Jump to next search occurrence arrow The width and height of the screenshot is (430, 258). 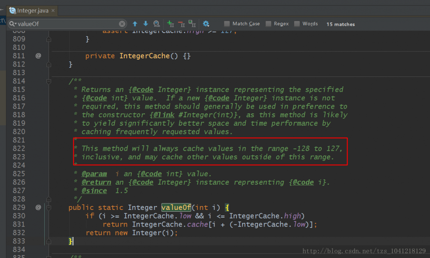pyautogui.click(x=145, y=24)
